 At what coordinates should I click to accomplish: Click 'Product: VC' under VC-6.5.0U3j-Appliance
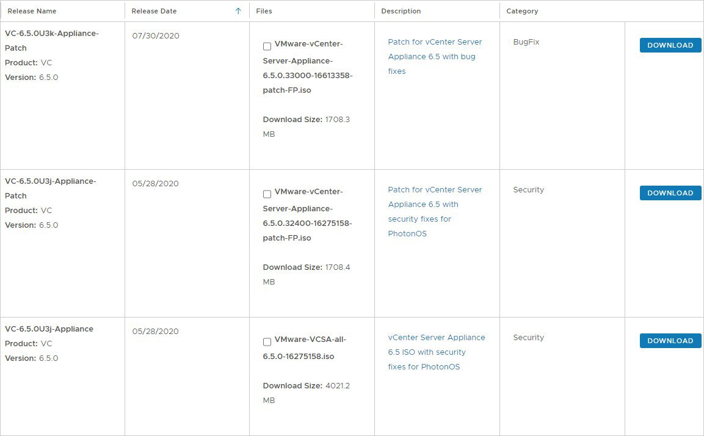pos(28,344)
